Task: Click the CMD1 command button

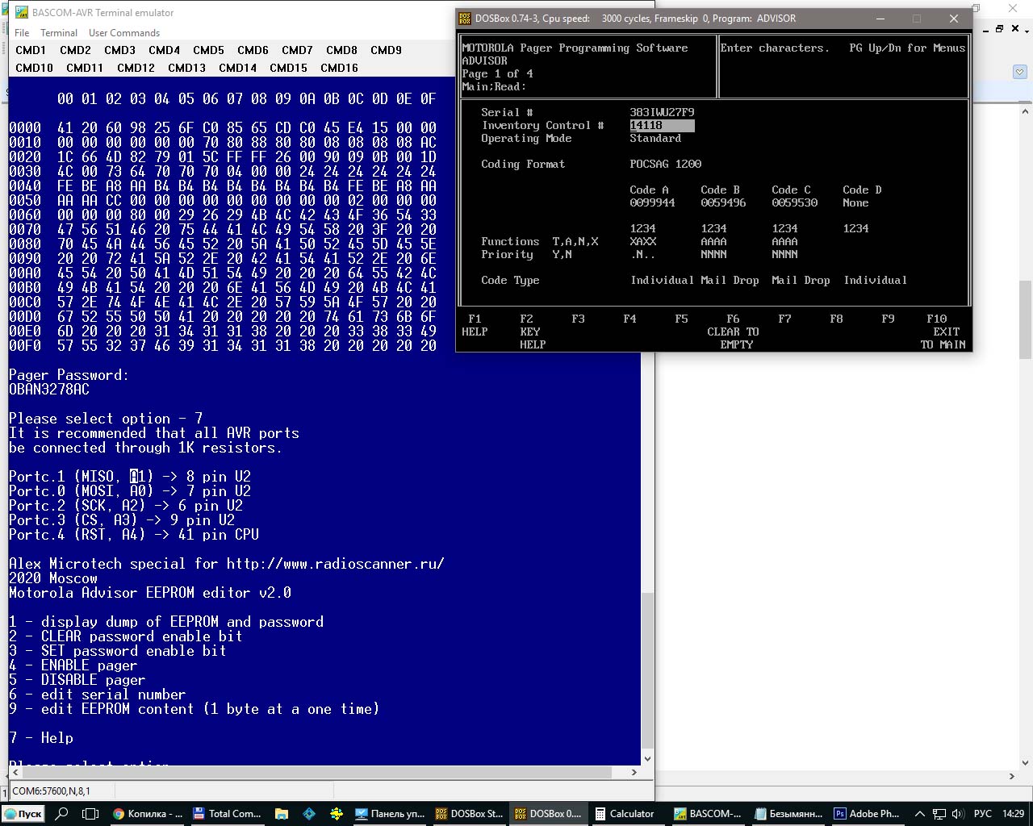Action: tap(31, 50)
